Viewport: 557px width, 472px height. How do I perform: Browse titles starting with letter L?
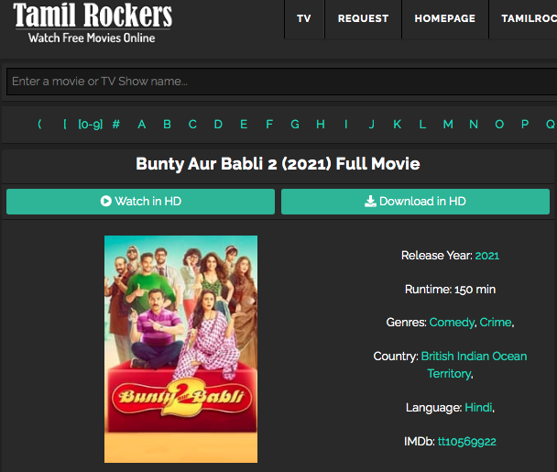click(x=422, y=125)
